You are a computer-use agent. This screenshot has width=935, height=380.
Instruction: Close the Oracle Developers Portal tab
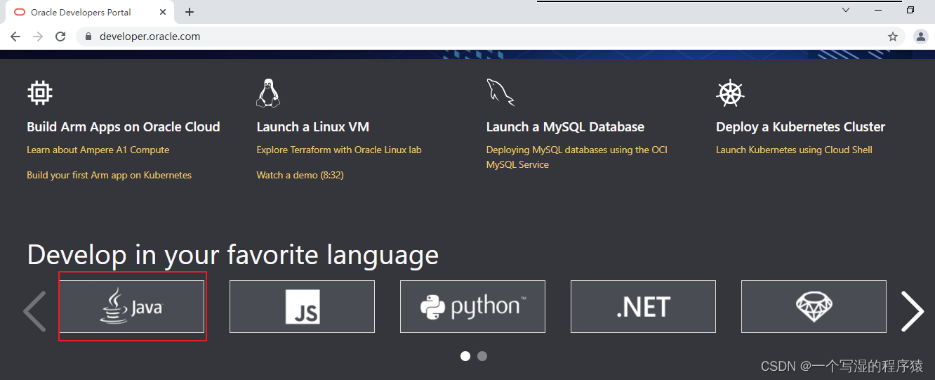(163, 12)
